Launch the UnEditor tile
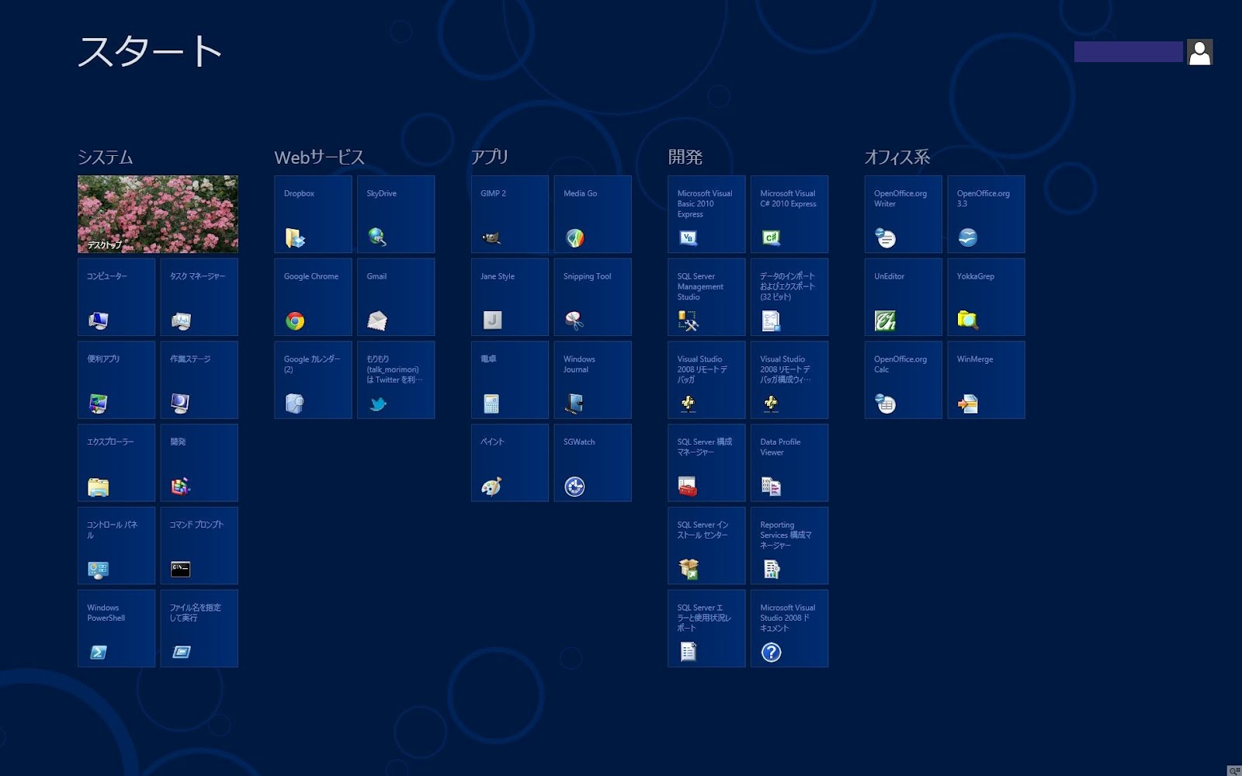This screenshot has height=776, width=1242. tap(904, 297)
